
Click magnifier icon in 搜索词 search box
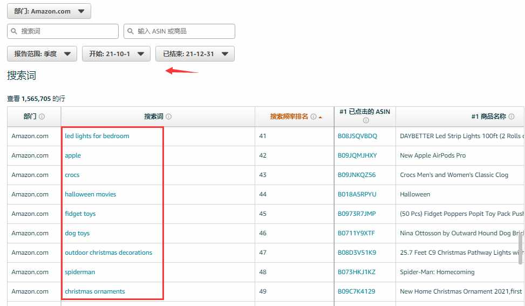(14, 31)
